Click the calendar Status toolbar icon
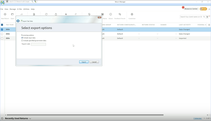This screenshot has height=121, width=211. 102,14
